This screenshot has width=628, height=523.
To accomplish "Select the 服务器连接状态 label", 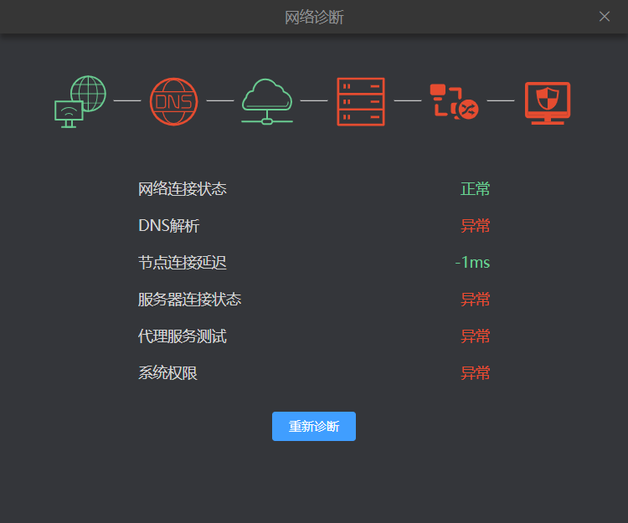I will pos(190,300).
